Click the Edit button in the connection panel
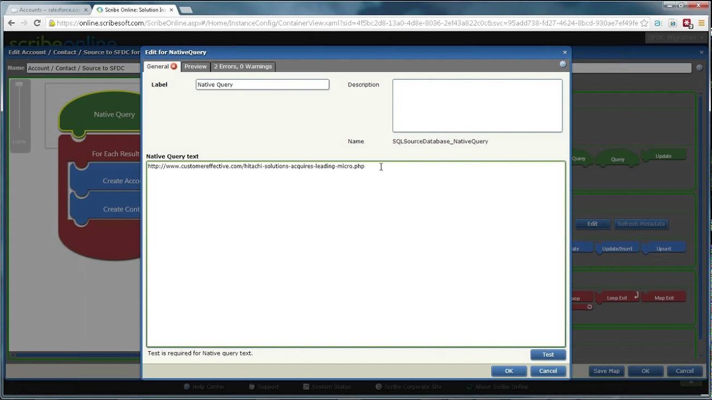This screenshot has width=712, height=400. tap(592, 224)
